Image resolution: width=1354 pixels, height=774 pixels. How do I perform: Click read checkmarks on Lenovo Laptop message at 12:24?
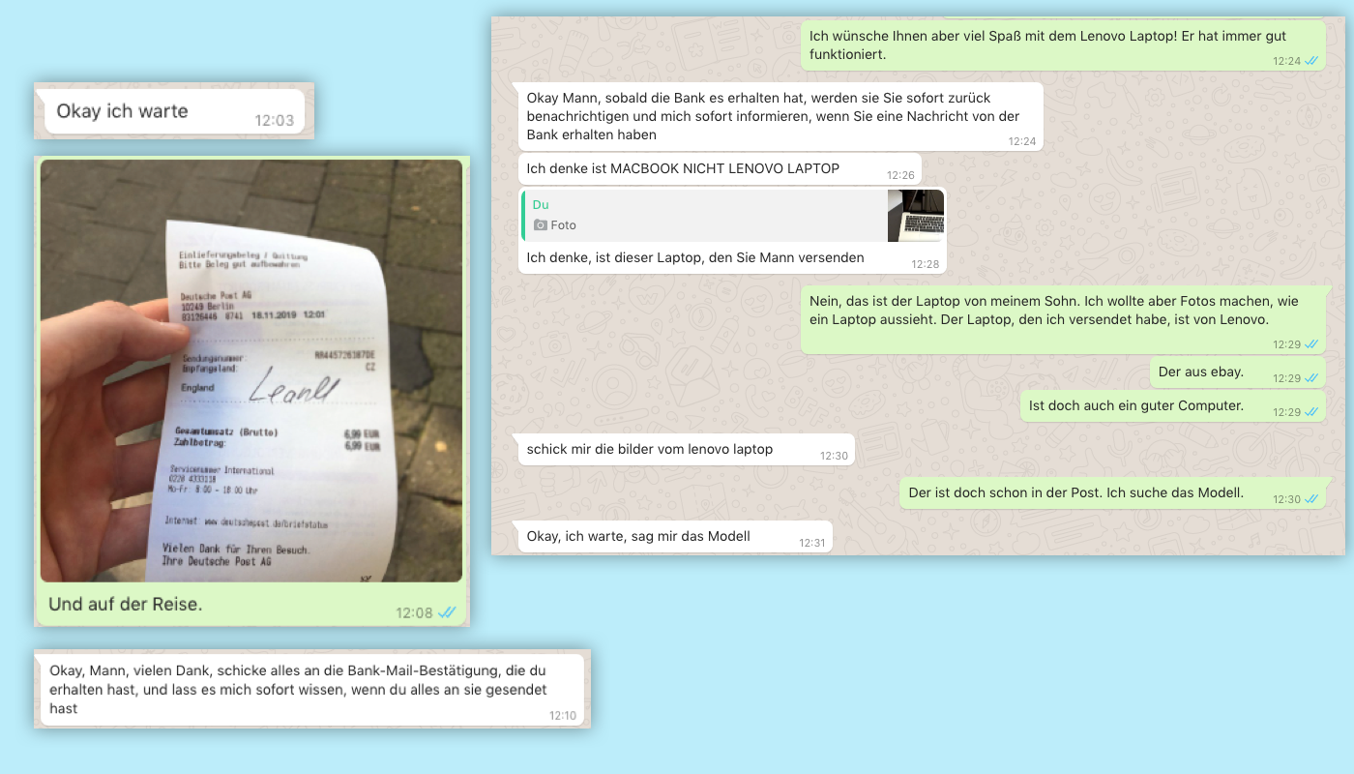tap(1311, 60)
